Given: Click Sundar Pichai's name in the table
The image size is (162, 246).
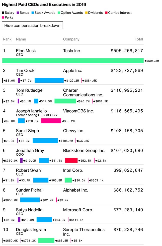Looking at the screenshot, I should [x=29, y=190].
